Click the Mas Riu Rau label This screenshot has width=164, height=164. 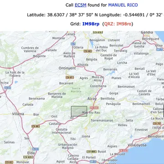pos(91,113)
